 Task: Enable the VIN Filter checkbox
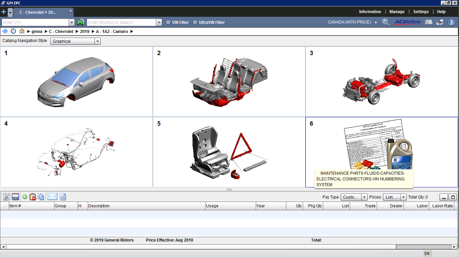(168, 23)
